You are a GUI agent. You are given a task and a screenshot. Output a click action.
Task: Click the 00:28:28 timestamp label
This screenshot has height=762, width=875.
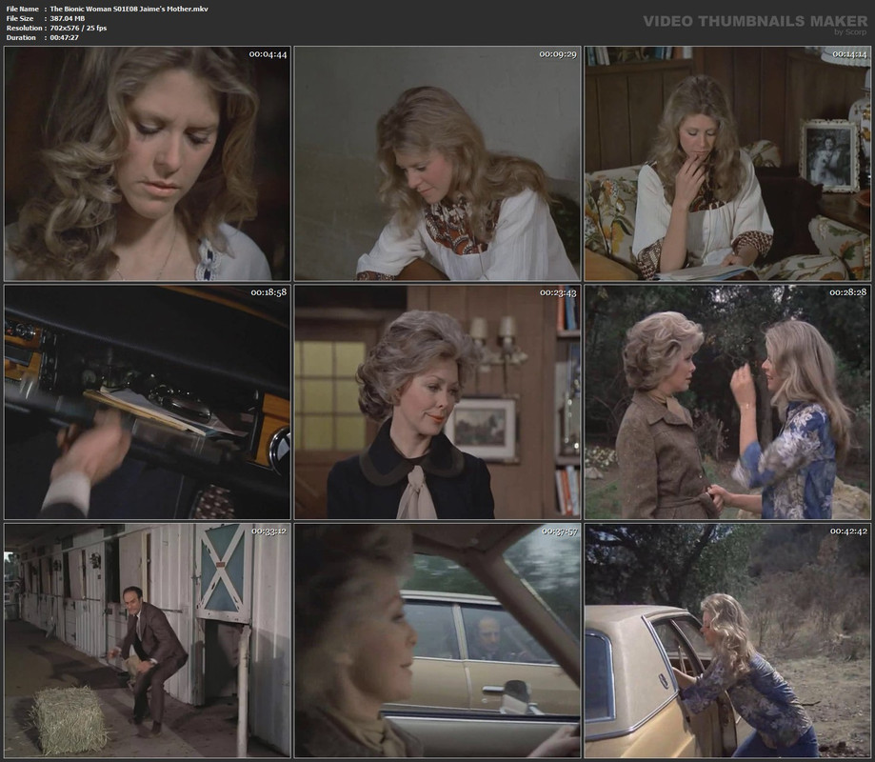pos(847,292)
